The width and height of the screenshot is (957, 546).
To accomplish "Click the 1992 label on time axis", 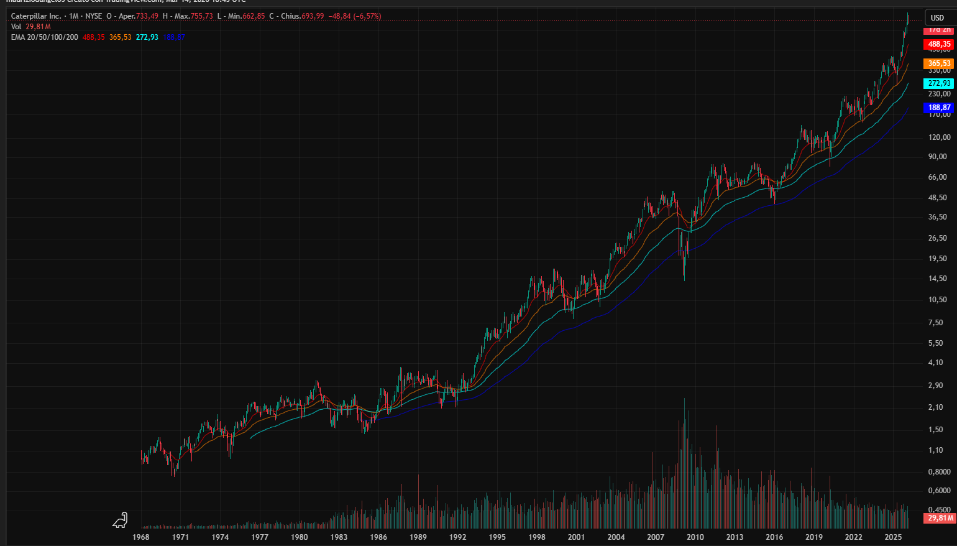I will (x=458, y=537).
